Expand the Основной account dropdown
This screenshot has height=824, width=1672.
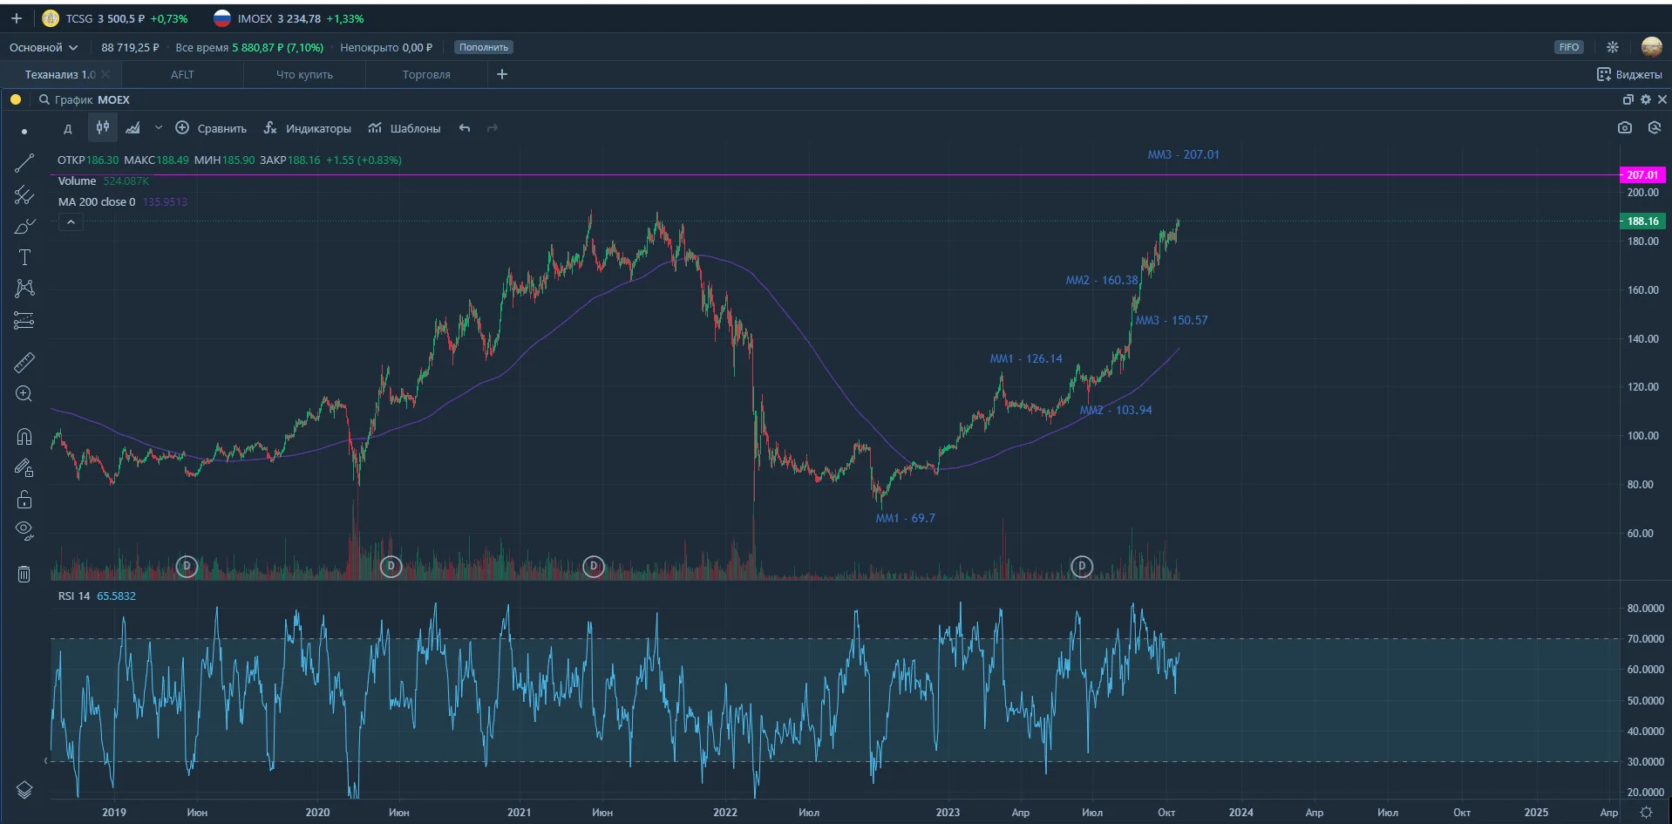(x=44, y=47)
